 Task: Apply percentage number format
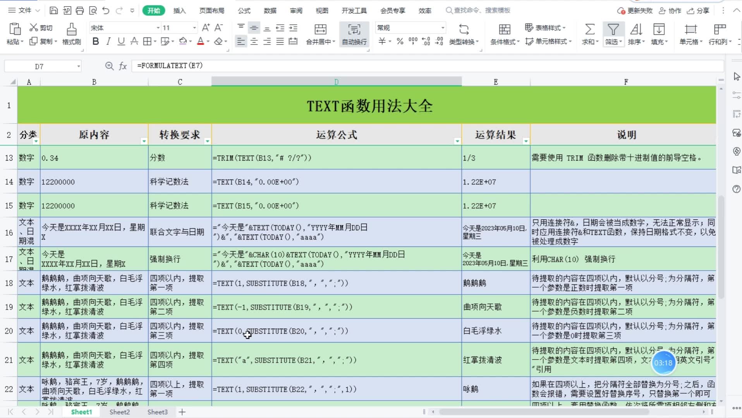[x=400, y=41]
